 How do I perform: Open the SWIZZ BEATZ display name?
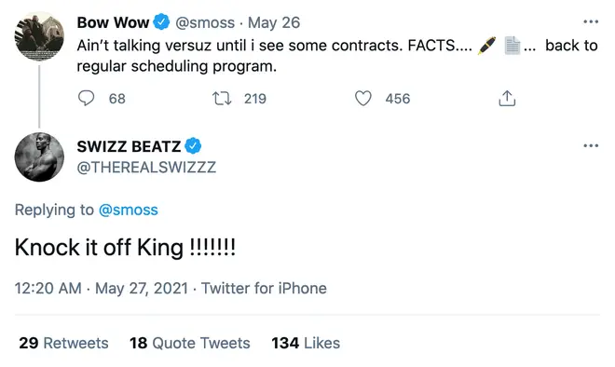pyautogui.click(x=129, y=146)
